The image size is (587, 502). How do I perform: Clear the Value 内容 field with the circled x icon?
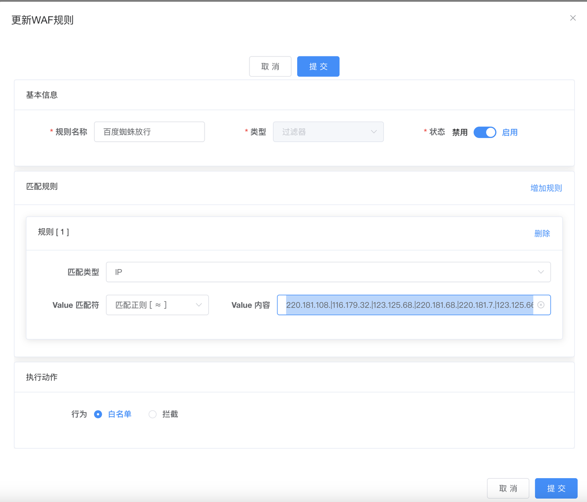pyautogui.click(x=541, y=305)
